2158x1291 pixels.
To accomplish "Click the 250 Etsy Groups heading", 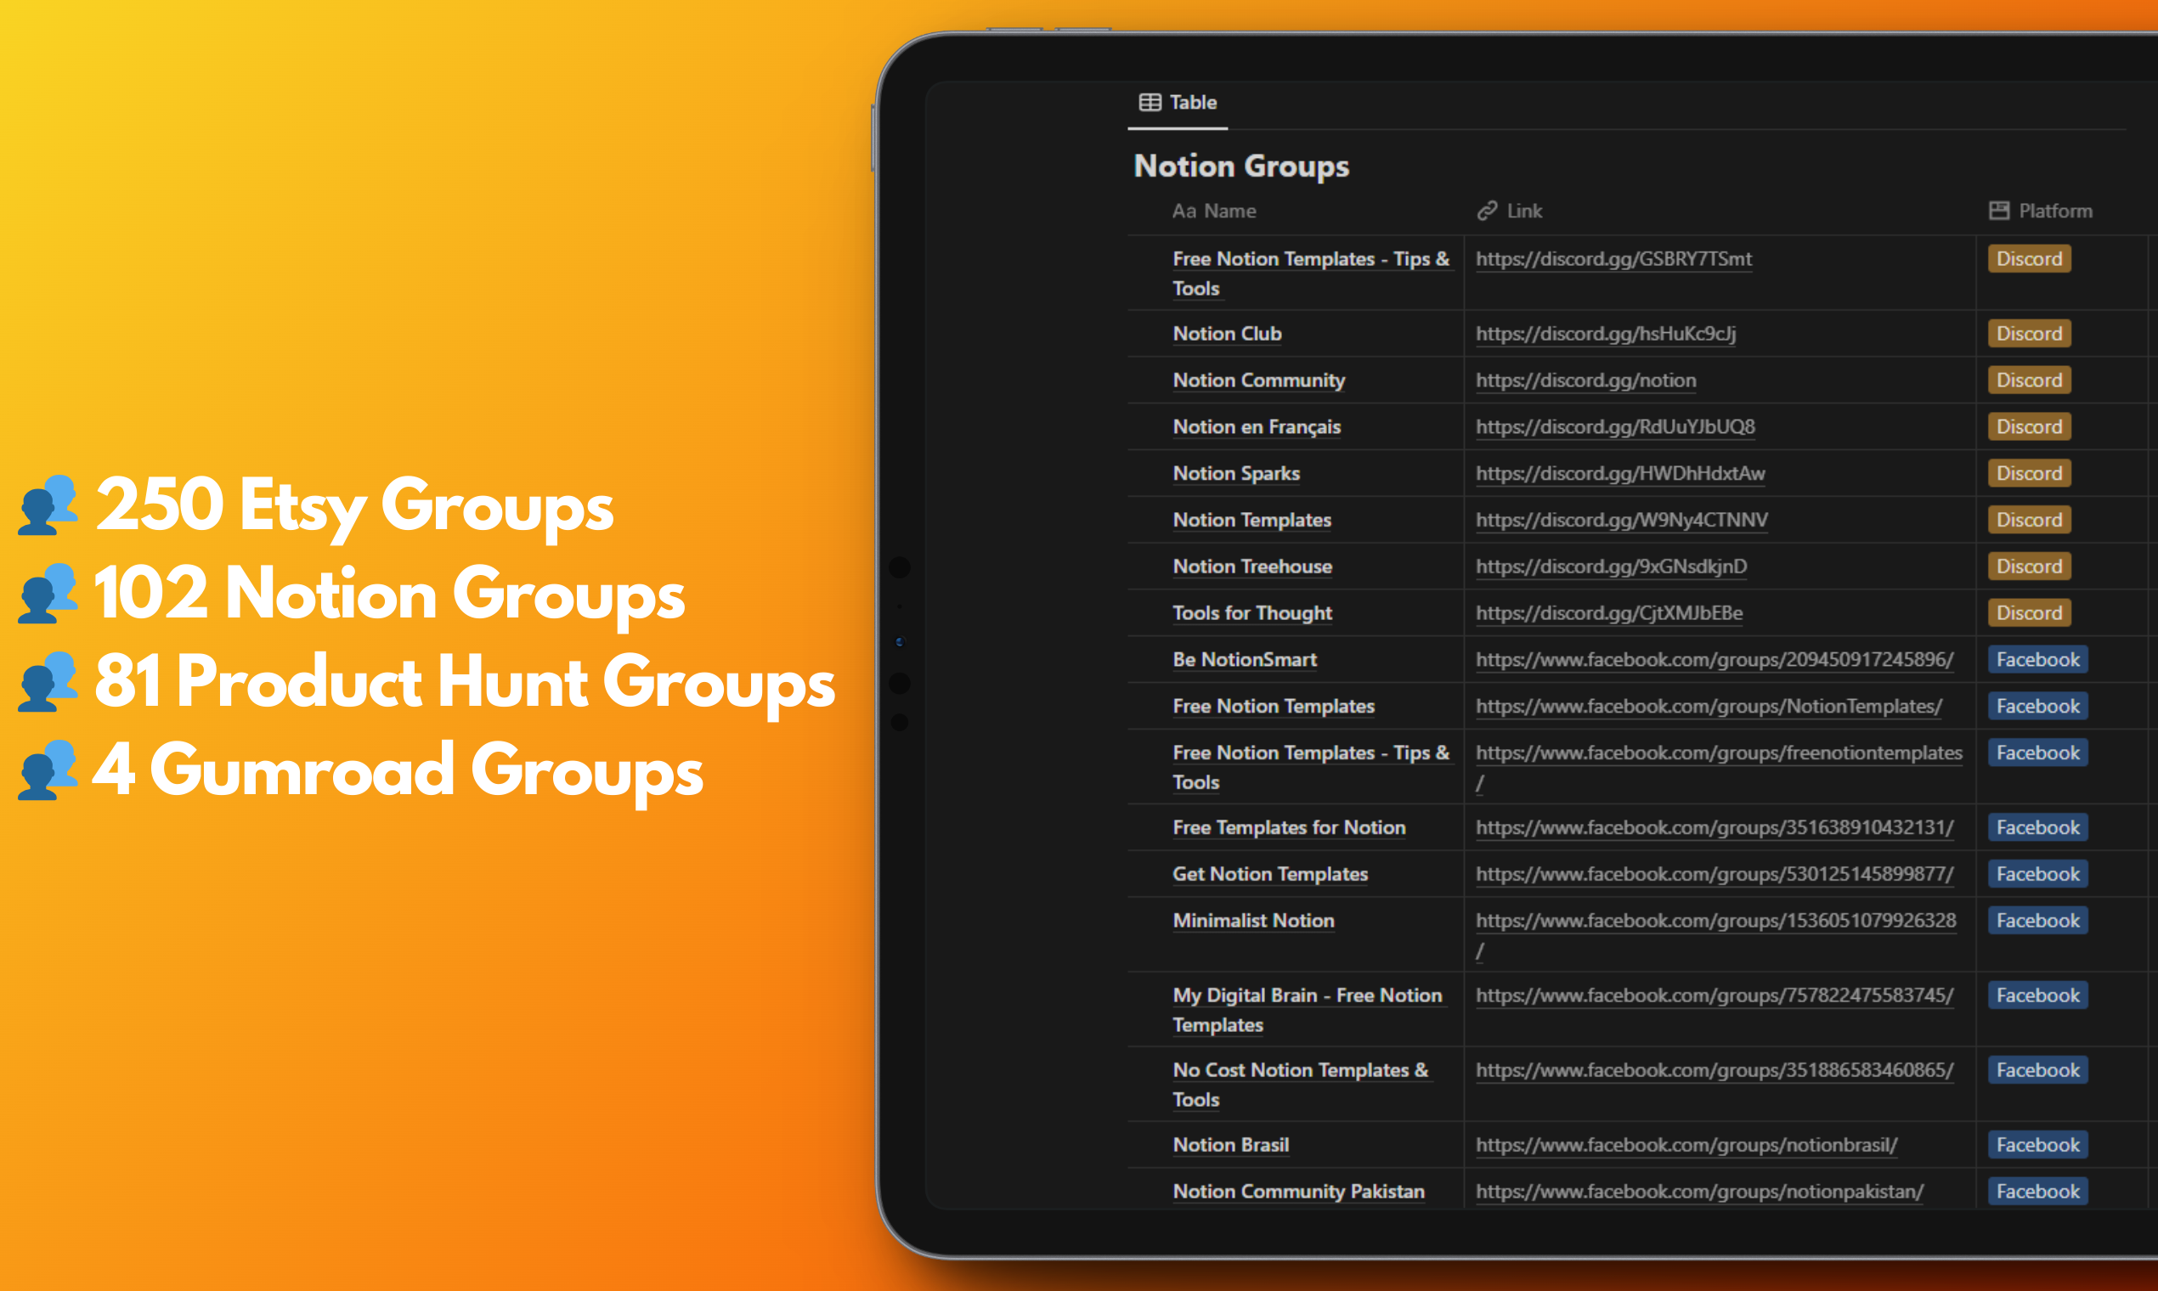I will (x=354, y=506).
